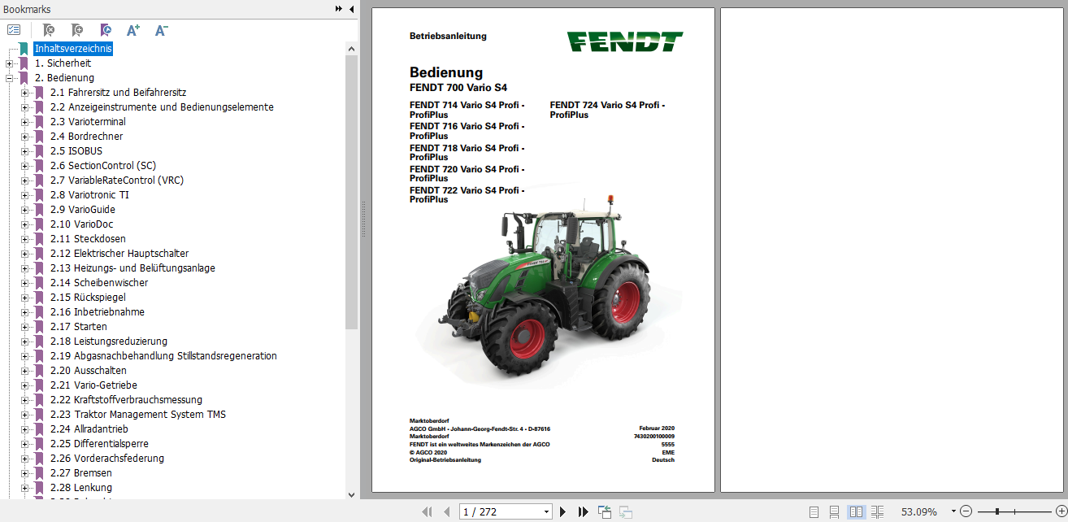This screenshot has height=522, width=1068.
Task: Click the 53.09% zoom value
Action: click(x=919, y=511)
